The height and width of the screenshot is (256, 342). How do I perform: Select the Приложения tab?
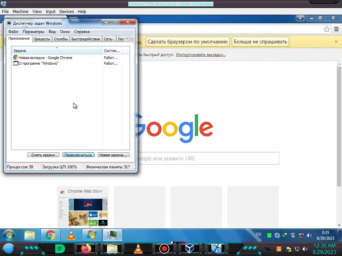pyautogui.click(x=19, y=39)
